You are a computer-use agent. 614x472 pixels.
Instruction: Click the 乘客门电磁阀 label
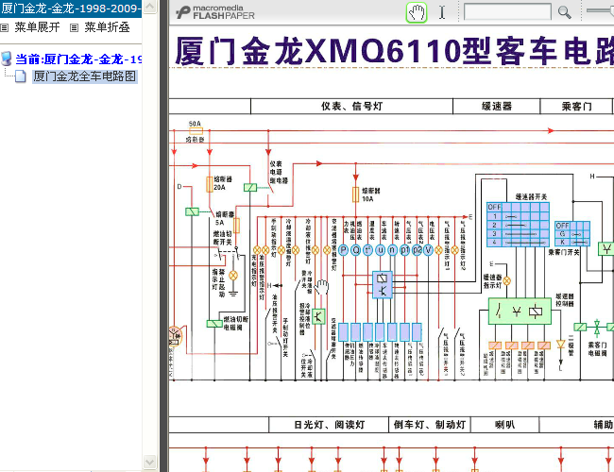597,349
